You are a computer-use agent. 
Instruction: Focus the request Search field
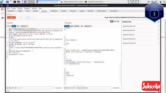click(x=36, y=88)
